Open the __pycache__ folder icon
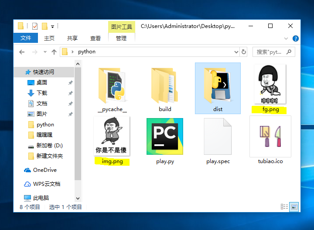Viewport: 314px width, 230px height. [112, 86]
